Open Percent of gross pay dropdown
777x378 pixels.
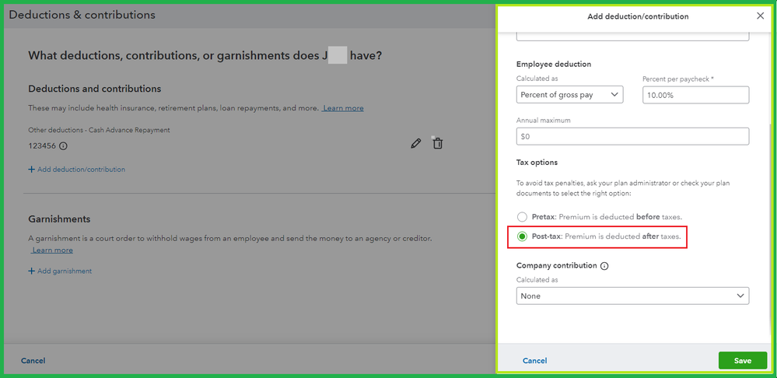point(569,95)
